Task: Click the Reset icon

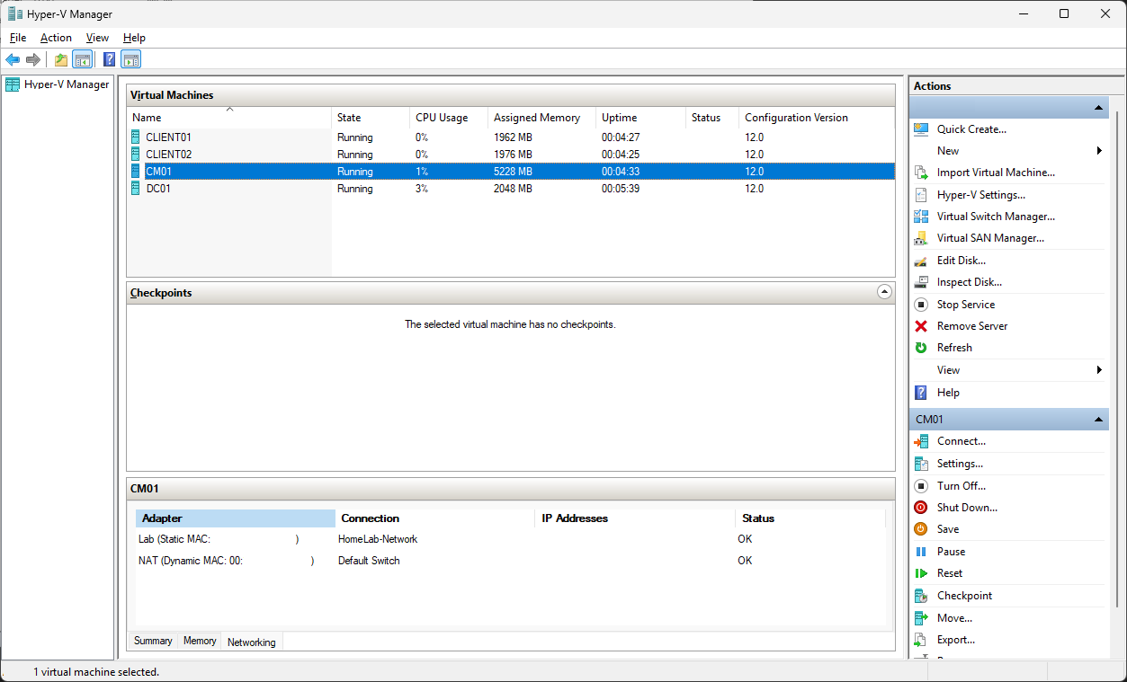Action: tap(921, 573)
